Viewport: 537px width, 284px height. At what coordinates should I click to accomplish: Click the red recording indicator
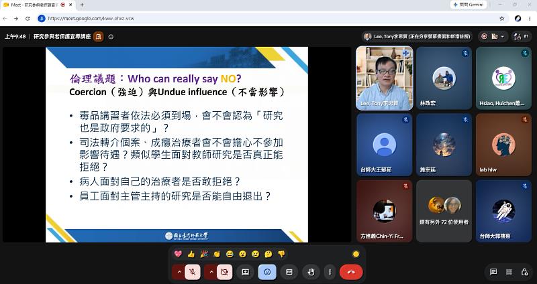484,36
